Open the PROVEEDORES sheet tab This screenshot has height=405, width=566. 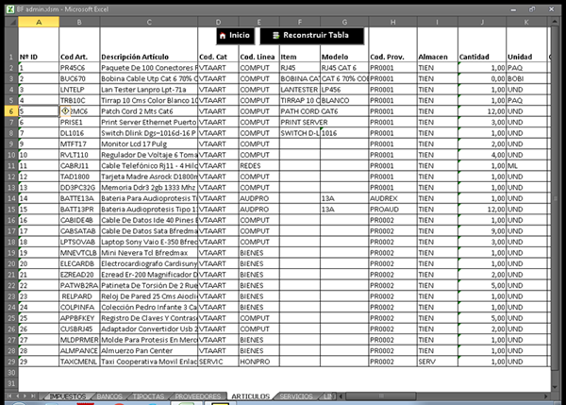(197, 397)
